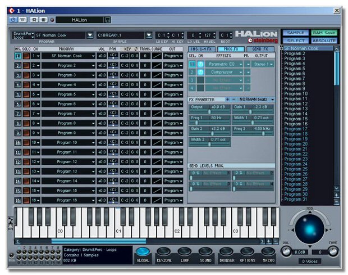Viewport: 348px width, 275px height.
Task: Click the SELECT button
Action: coord(296,40)
